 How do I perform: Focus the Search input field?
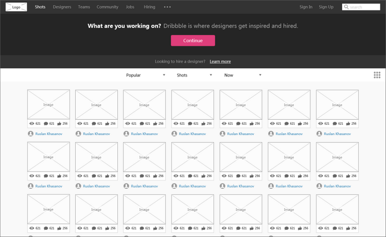coord(363,7)
